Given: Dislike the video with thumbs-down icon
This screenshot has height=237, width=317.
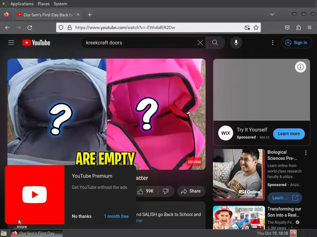Looking at the screenshot, I should point(166,191).
